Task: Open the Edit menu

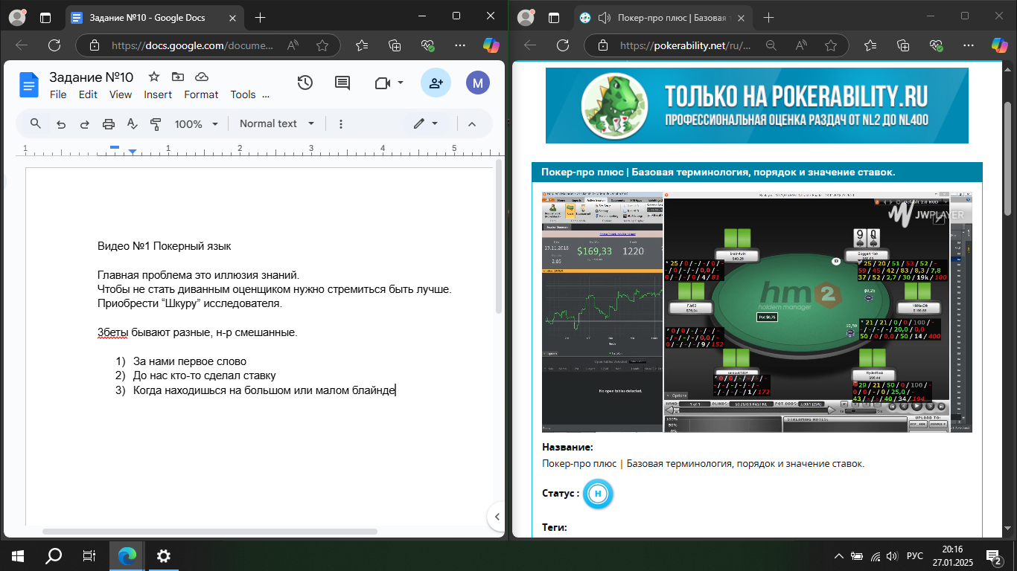Action: point(88,94)
